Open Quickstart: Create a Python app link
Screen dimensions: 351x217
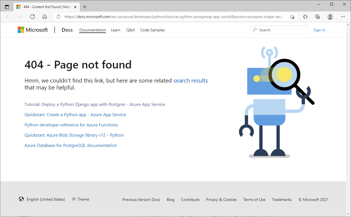(x=75, y=115)
